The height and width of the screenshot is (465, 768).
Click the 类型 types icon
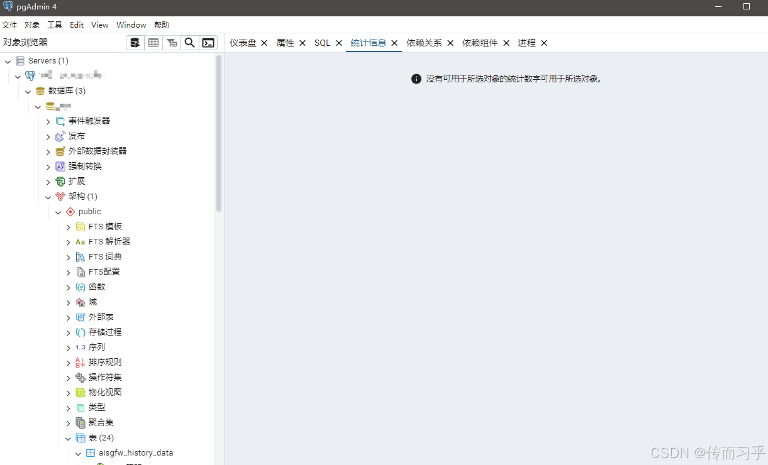click(81, 408)
